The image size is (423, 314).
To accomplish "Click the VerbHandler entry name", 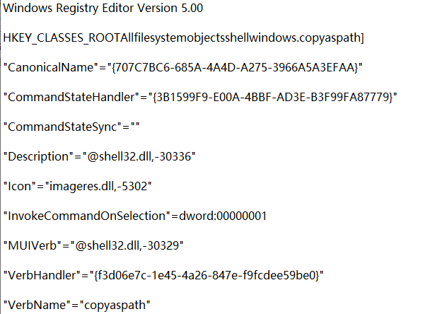I will tap(42, 275).
